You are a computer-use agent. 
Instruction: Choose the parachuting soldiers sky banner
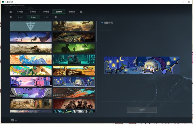[31, 37]
